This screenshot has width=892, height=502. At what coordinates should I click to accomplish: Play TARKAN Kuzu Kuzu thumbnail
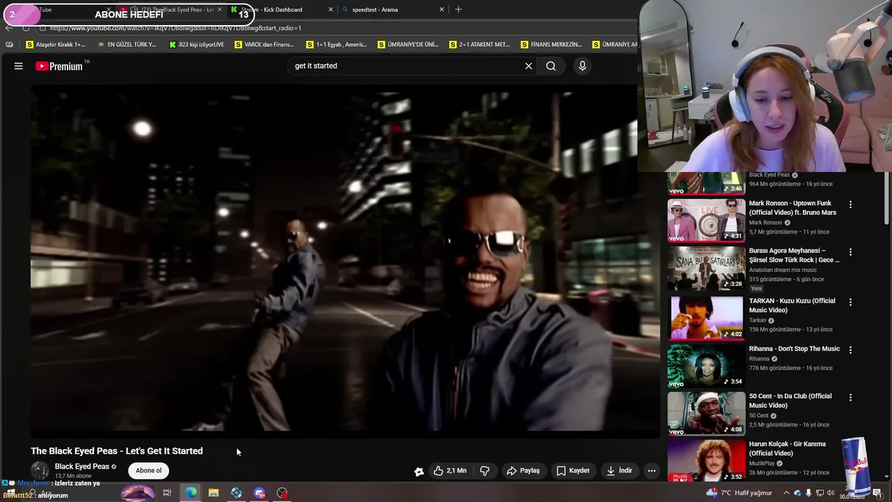(706, 317)
